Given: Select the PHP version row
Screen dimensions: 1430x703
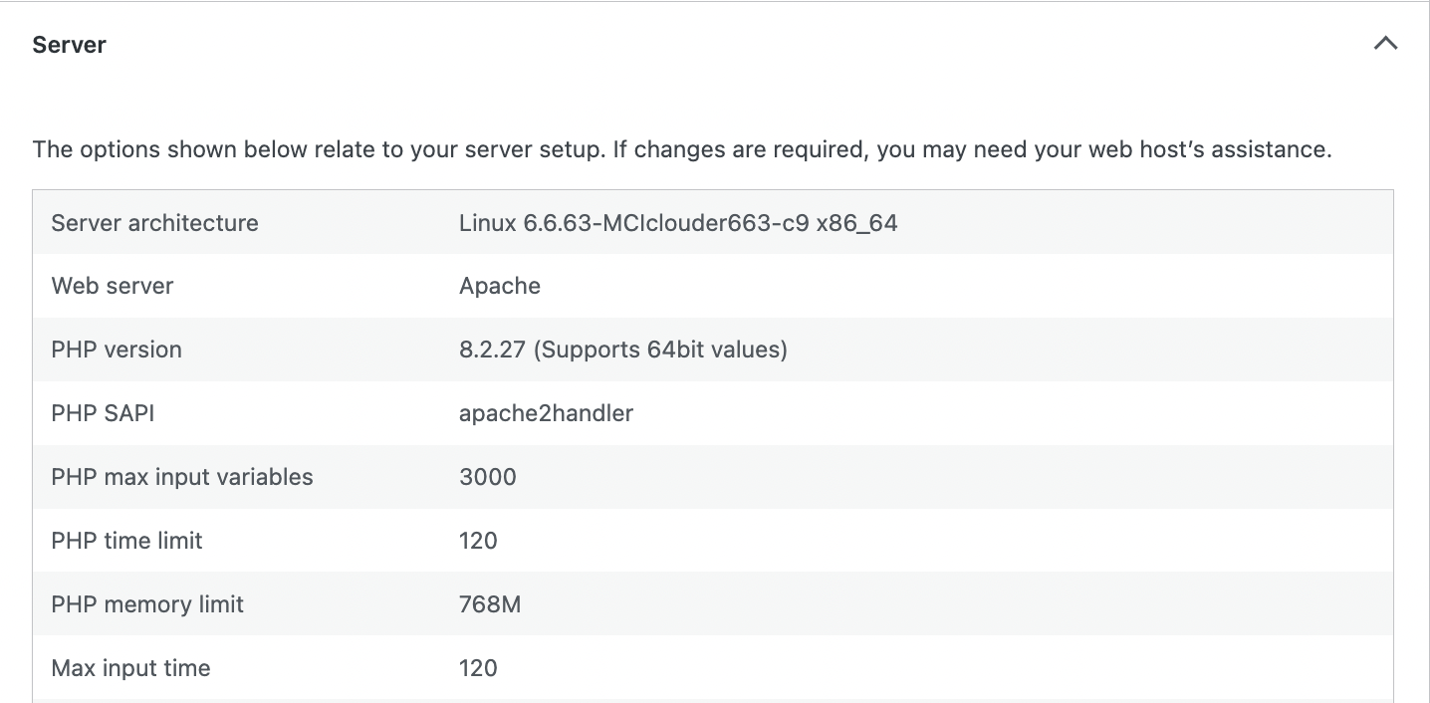Looking at the screenshot, I should pos(117,350).
